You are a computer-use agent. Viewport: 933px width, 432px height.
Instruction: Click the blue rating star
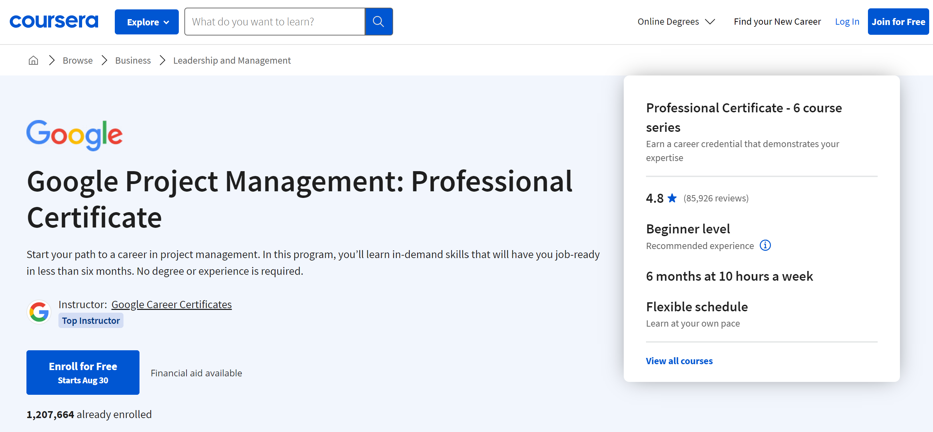[672, 198]
